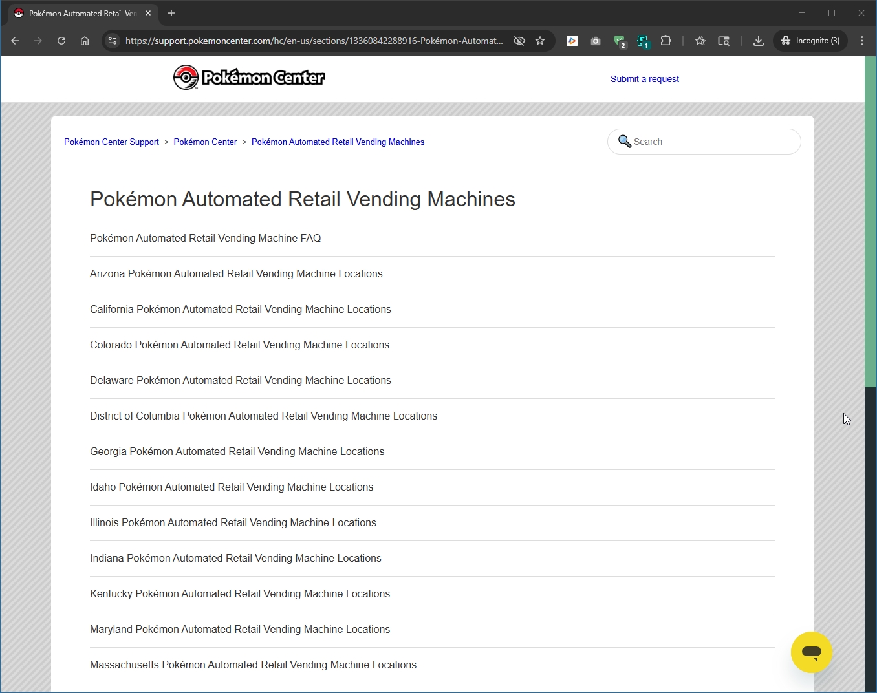
Task: Click the magnifying glass search icon
Action: [x=624, y=141]
